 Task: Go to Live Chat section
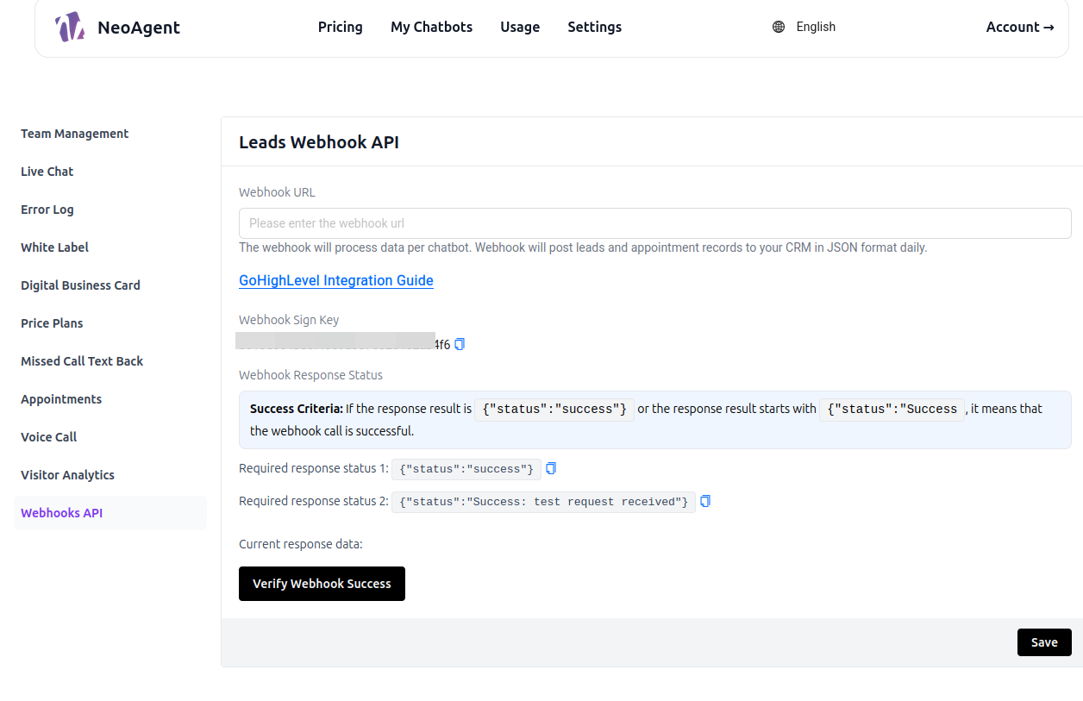[47, 172]
